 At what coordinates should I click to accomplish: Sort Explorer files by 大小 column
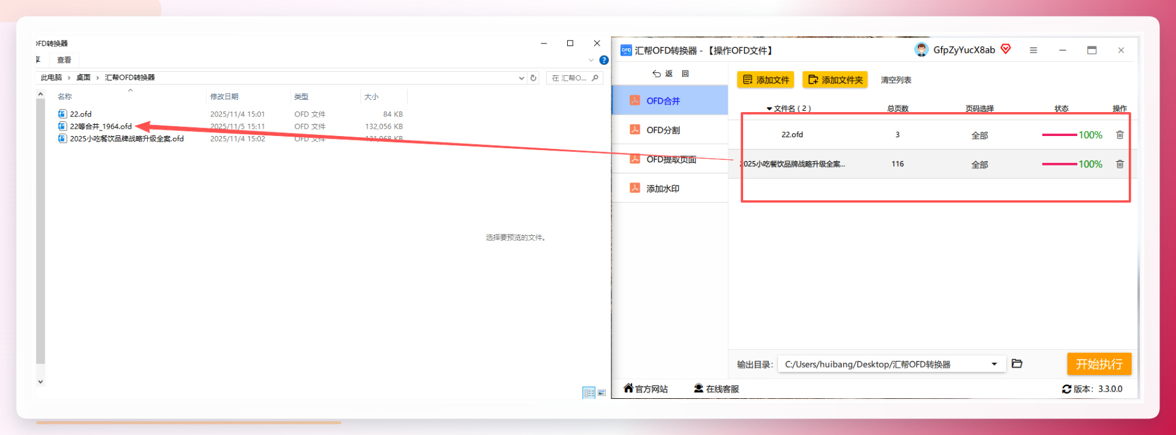tap(371, 97)
